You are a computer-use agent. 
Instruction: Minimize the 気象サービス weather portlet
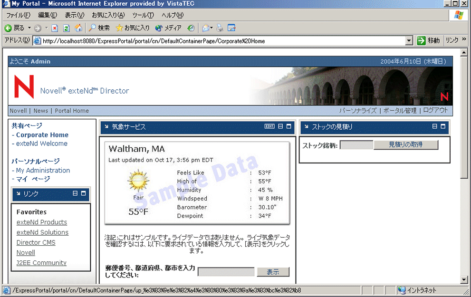[279, 126]
